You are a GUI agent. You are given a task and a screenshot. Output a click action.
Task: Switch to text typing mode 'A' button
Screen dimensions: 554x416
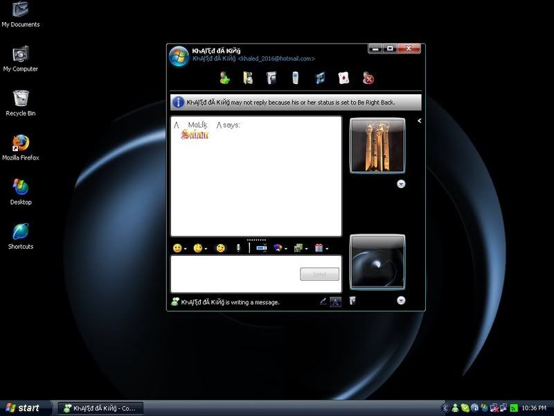pyautogui.click(x=335, y=302)
